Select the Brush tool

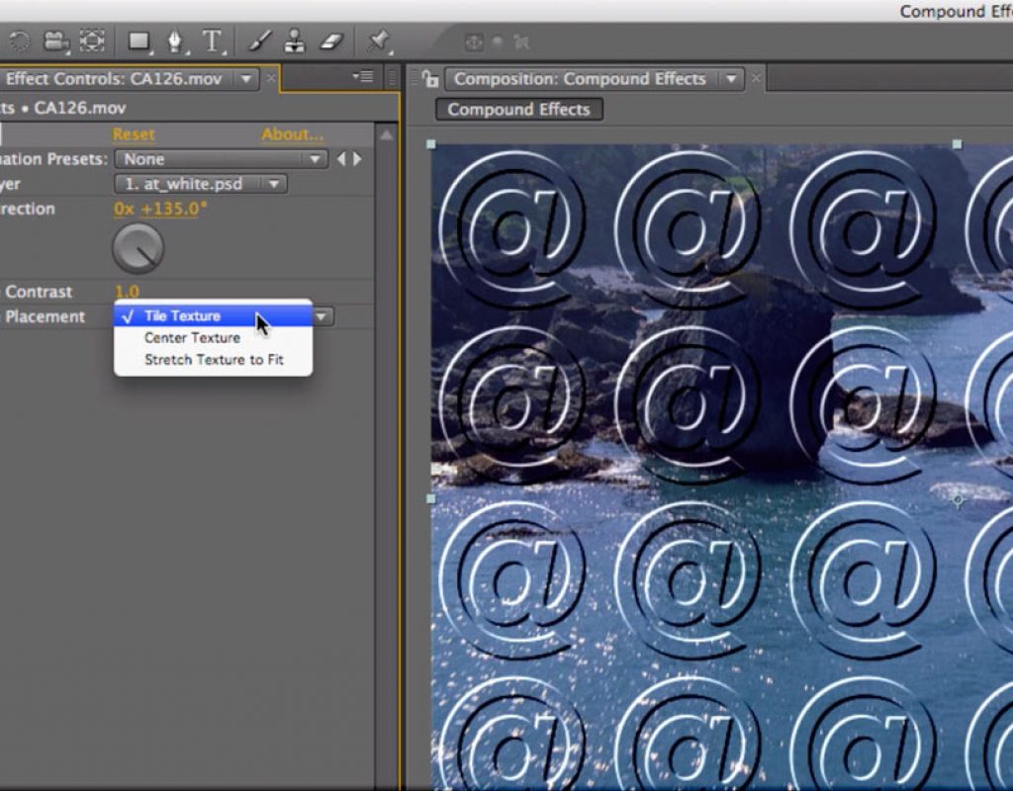[260, 42]
